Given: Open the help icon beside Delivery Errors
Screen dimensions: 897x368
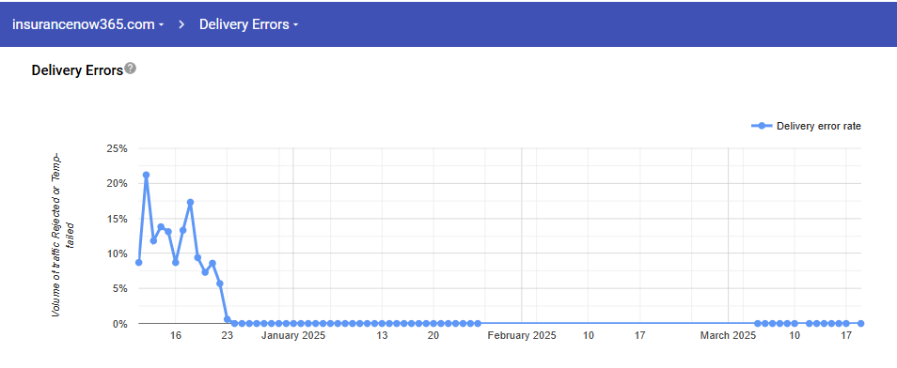Looking at the screenshot, I should coord(131,69).
